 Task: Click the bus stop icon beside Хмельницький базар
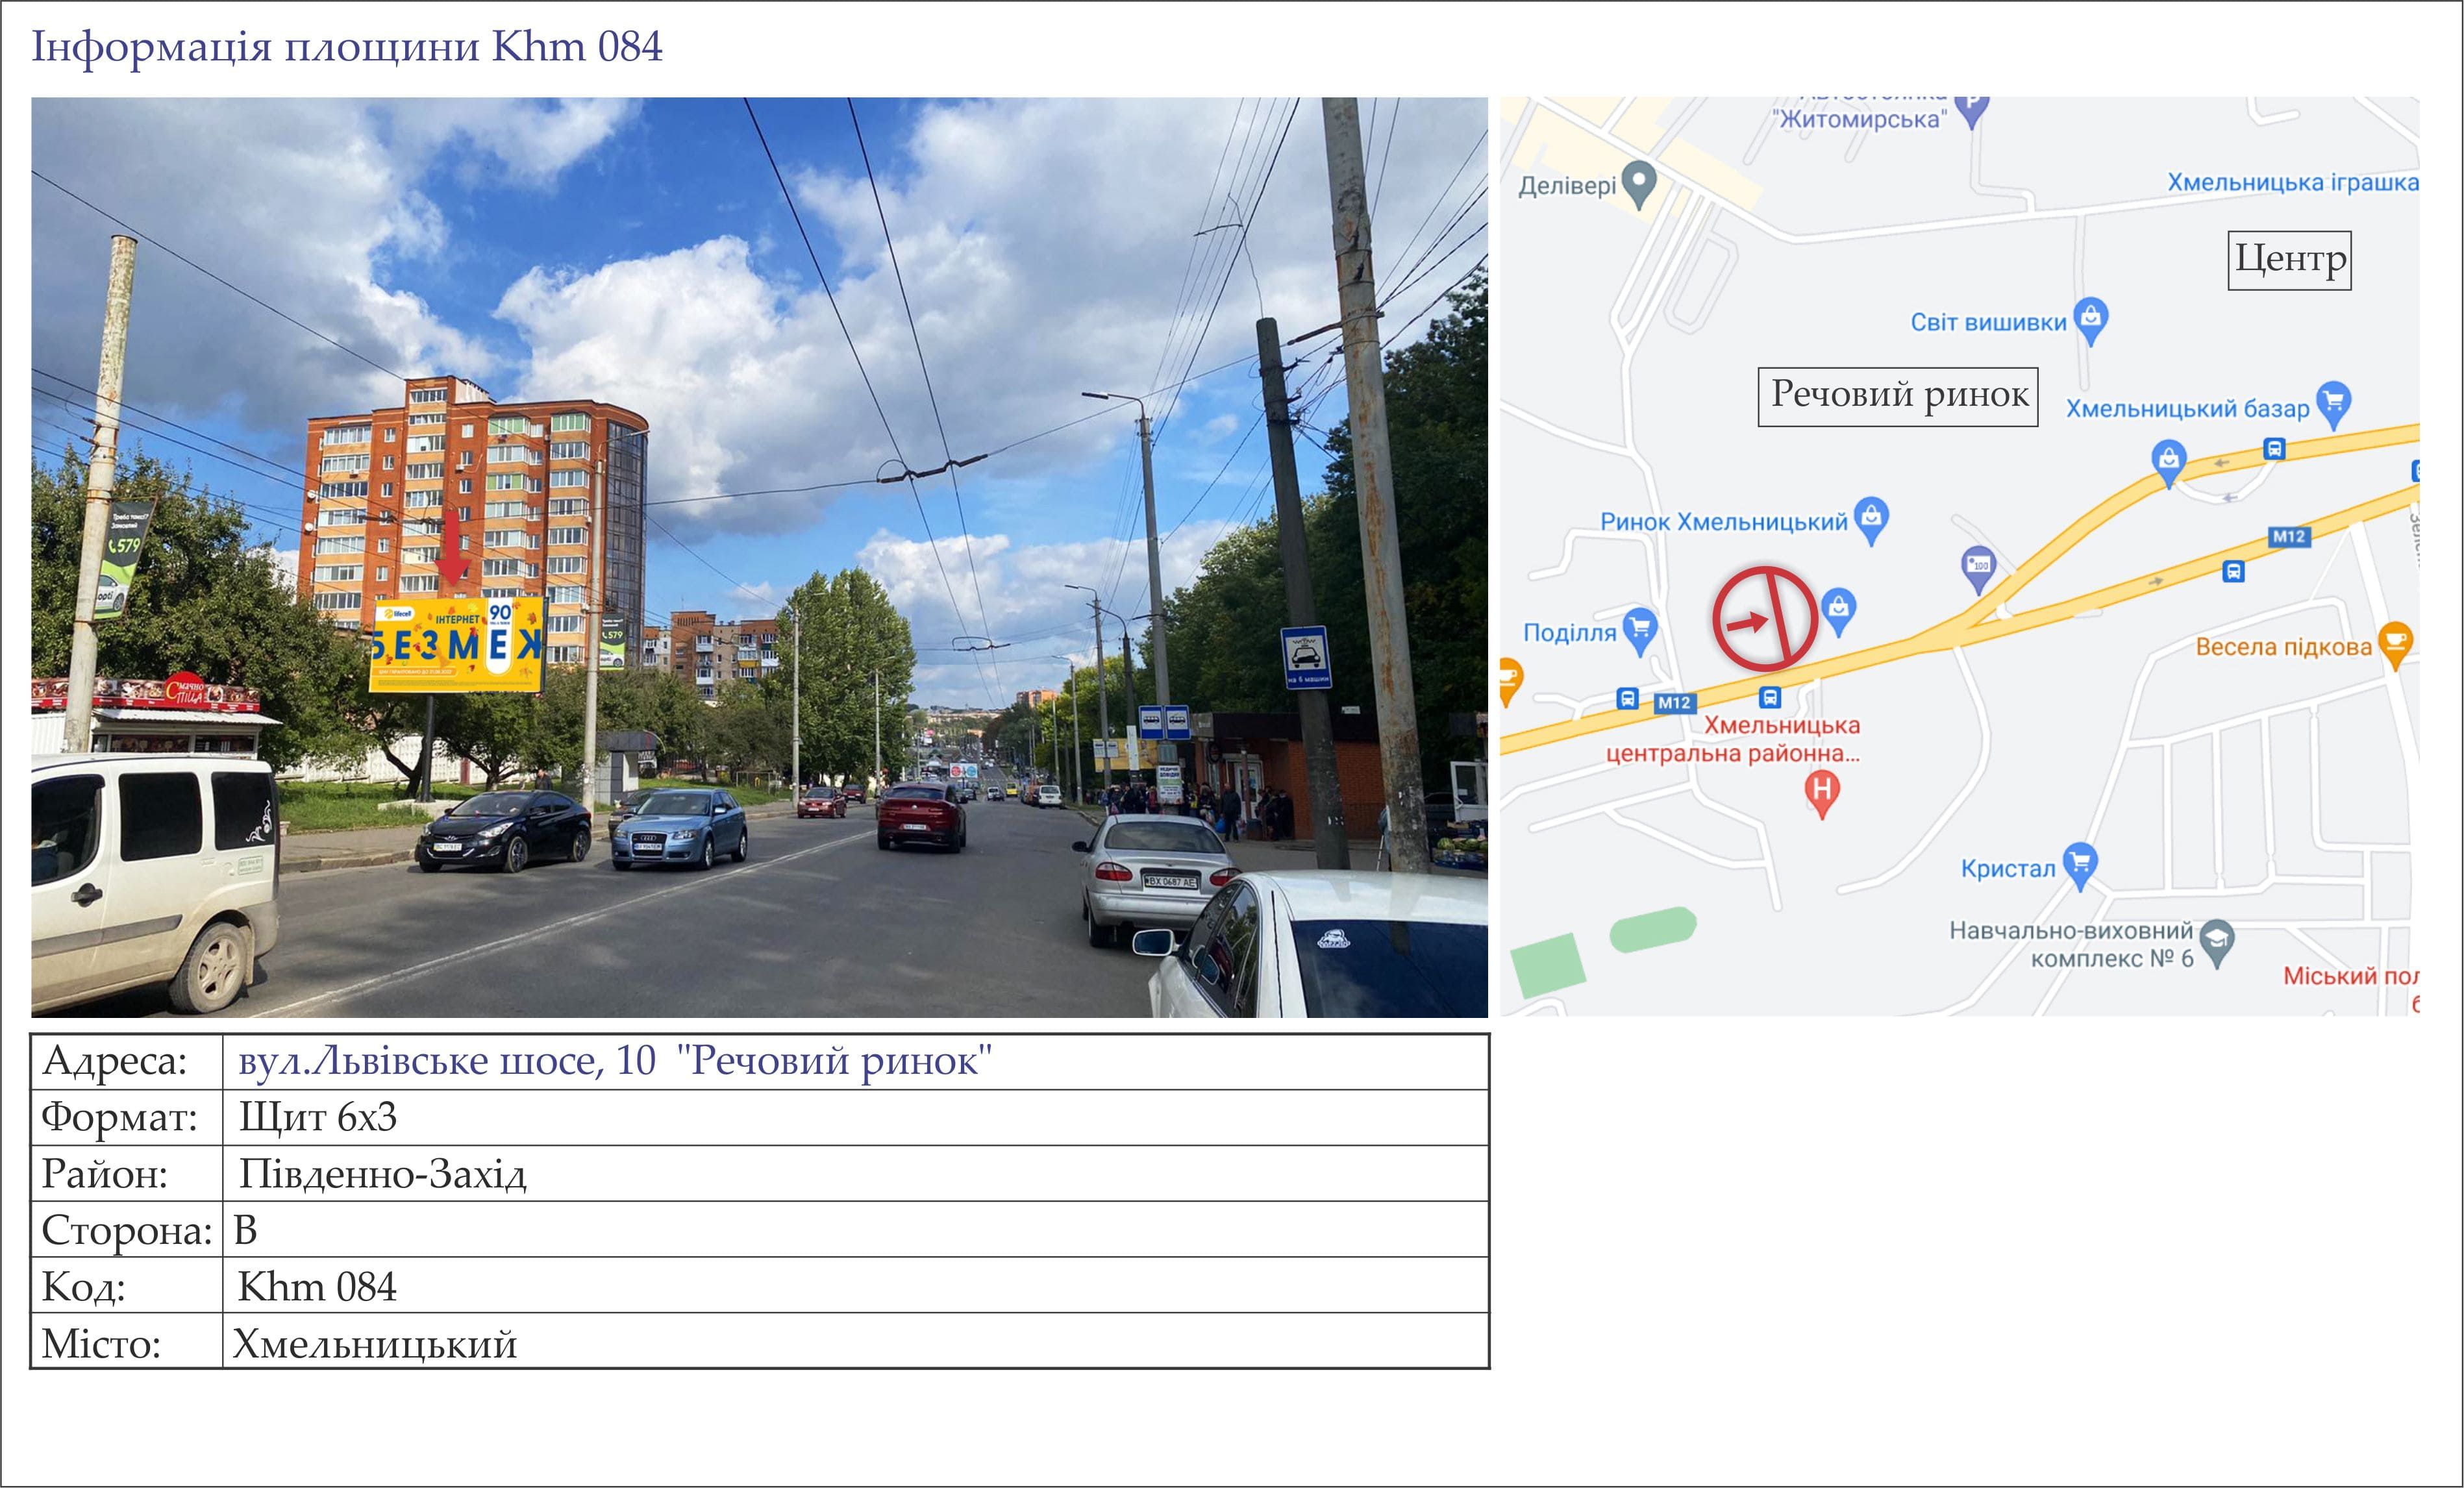pos(2274,450)
